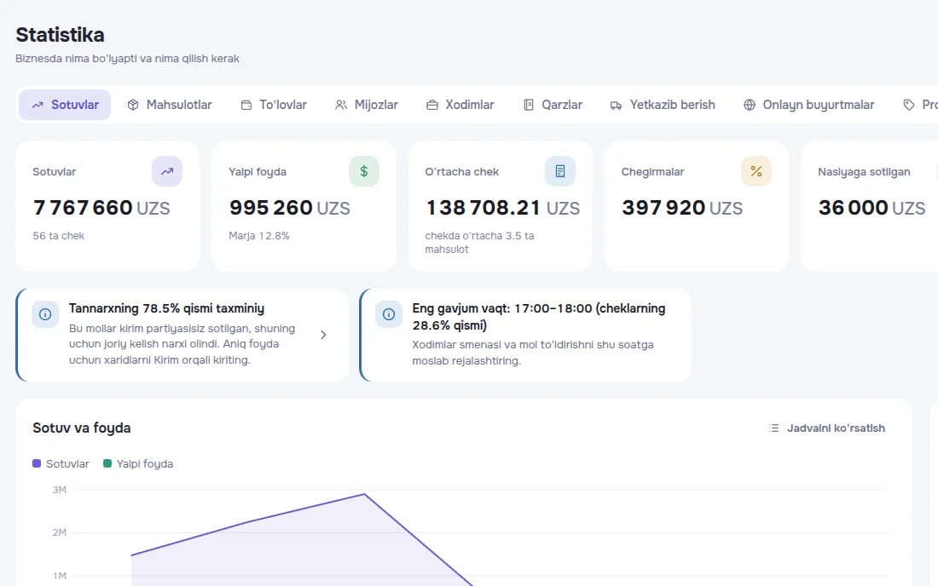
Task: Click the price tag icon in tab bar
Action: point(909,105)
